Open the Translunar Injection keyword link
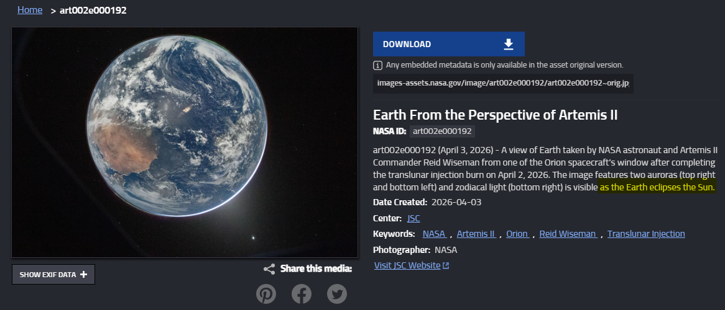The height and width of the screenshot is (310, 725). coord(646,234)
